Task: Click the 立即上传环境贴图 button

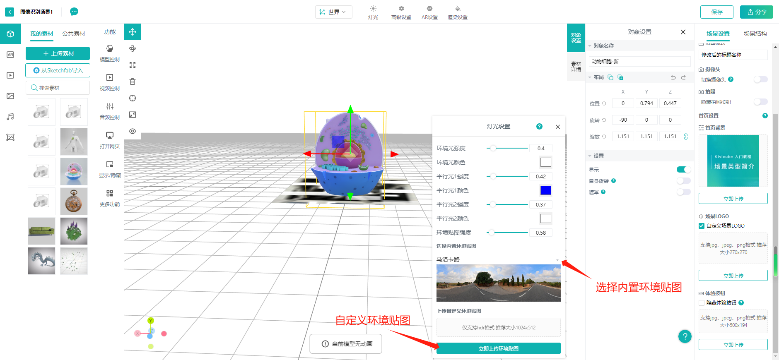Action: point(498,348)
